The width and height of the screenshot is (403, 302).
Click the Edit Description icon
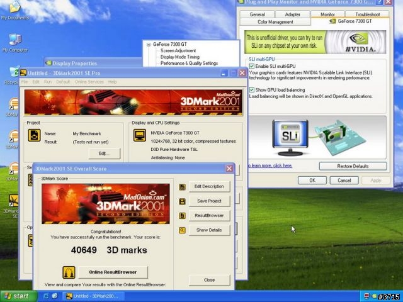coord(182,187)
